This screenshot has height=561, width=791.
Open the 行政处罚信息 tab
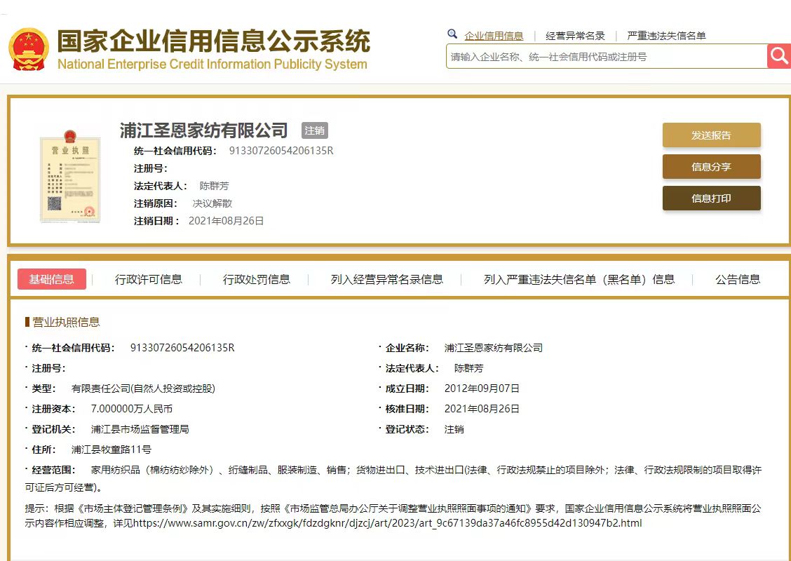256,279
